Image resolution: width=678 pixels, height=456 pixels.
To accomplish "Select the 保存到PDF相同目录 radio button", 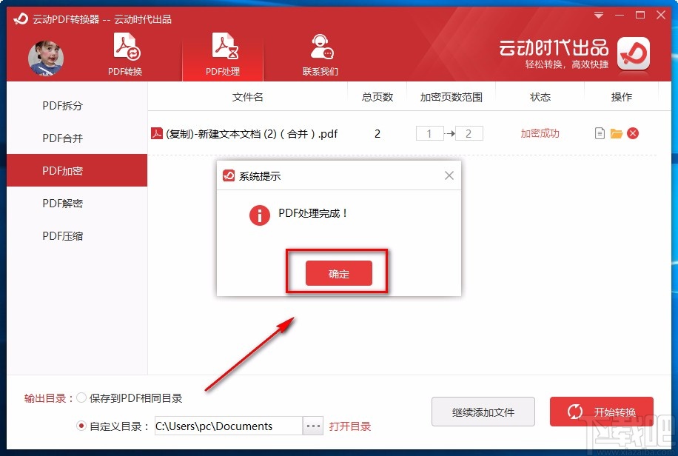I will 81,398.
